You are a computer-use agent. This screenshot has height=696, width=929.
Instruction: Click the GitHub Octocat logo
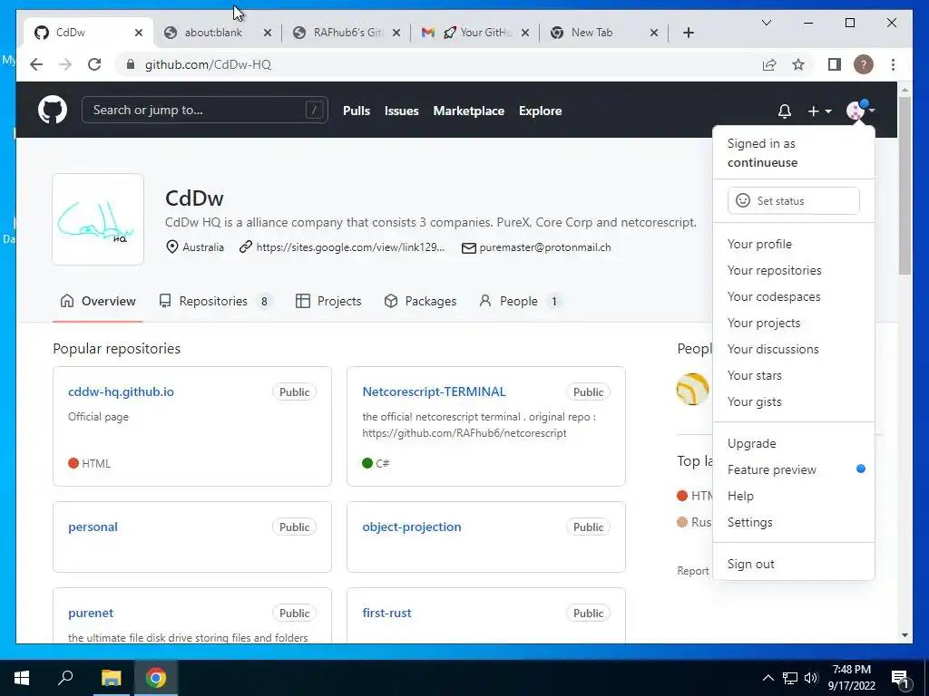tap(53, 110)
